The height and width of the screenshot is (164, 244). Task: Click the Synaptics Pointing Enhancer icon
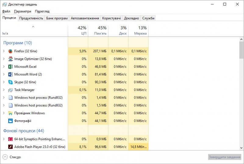pos(10,139)
